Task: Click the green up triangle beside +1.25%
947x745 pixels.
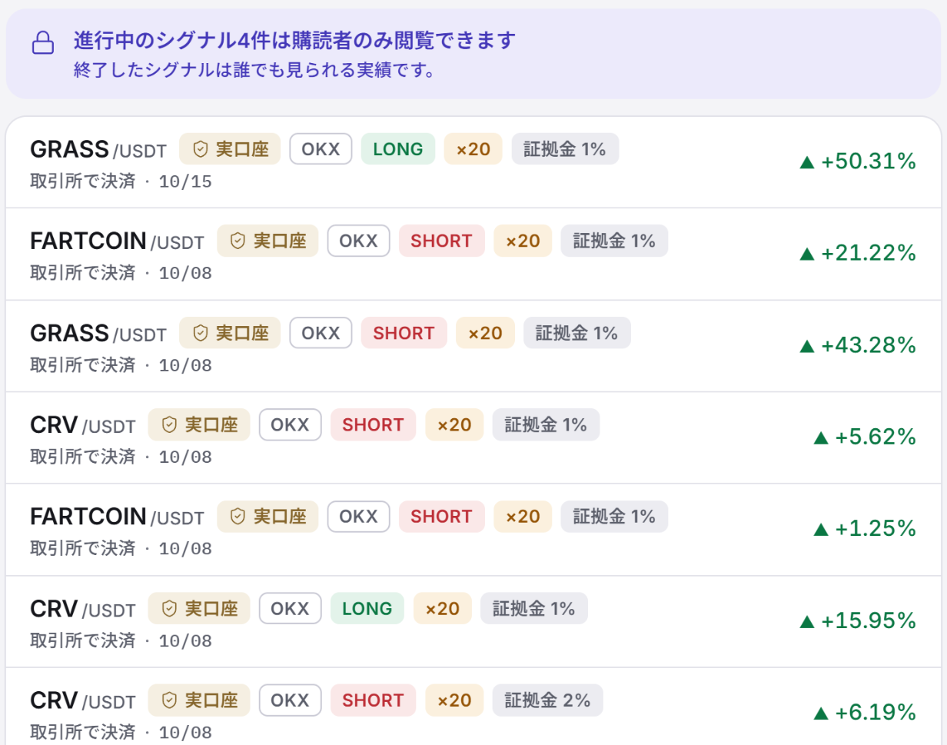Action: pos(821,530)
